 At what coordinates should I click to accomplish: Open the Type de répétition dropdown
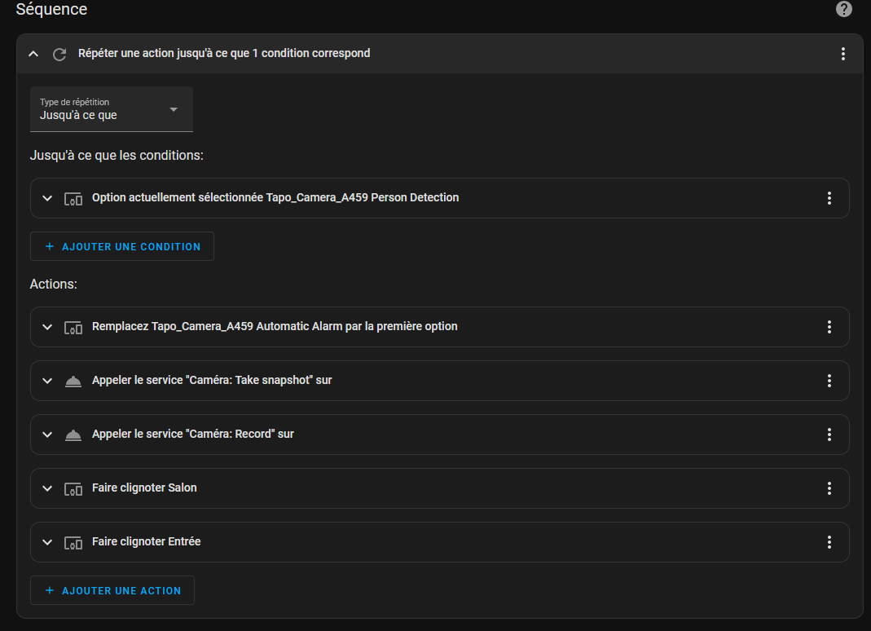click(x=111, y=109)
